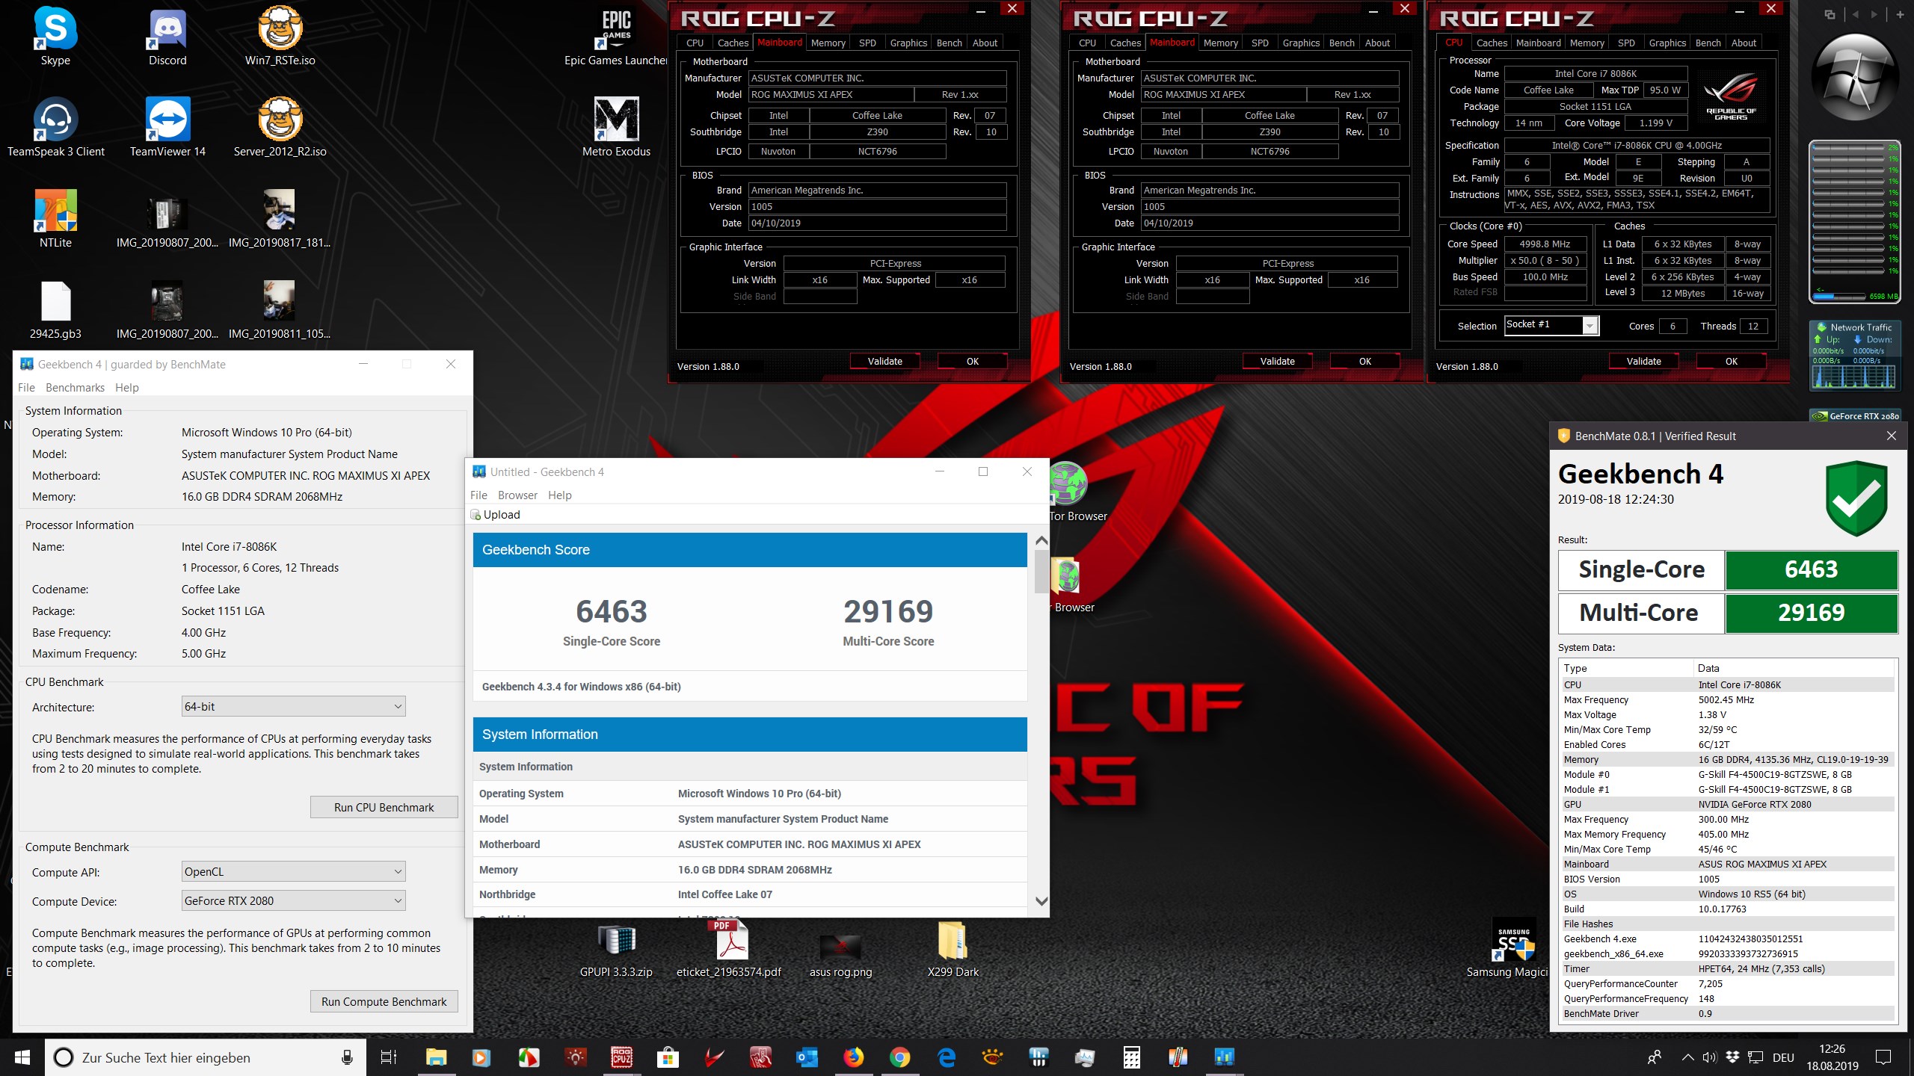Image resolution: width=1914 pixels, height=1076 pixels.
Task: Open Microsoft Edge from the taskbar
Action: click(x=947, y=1057)
